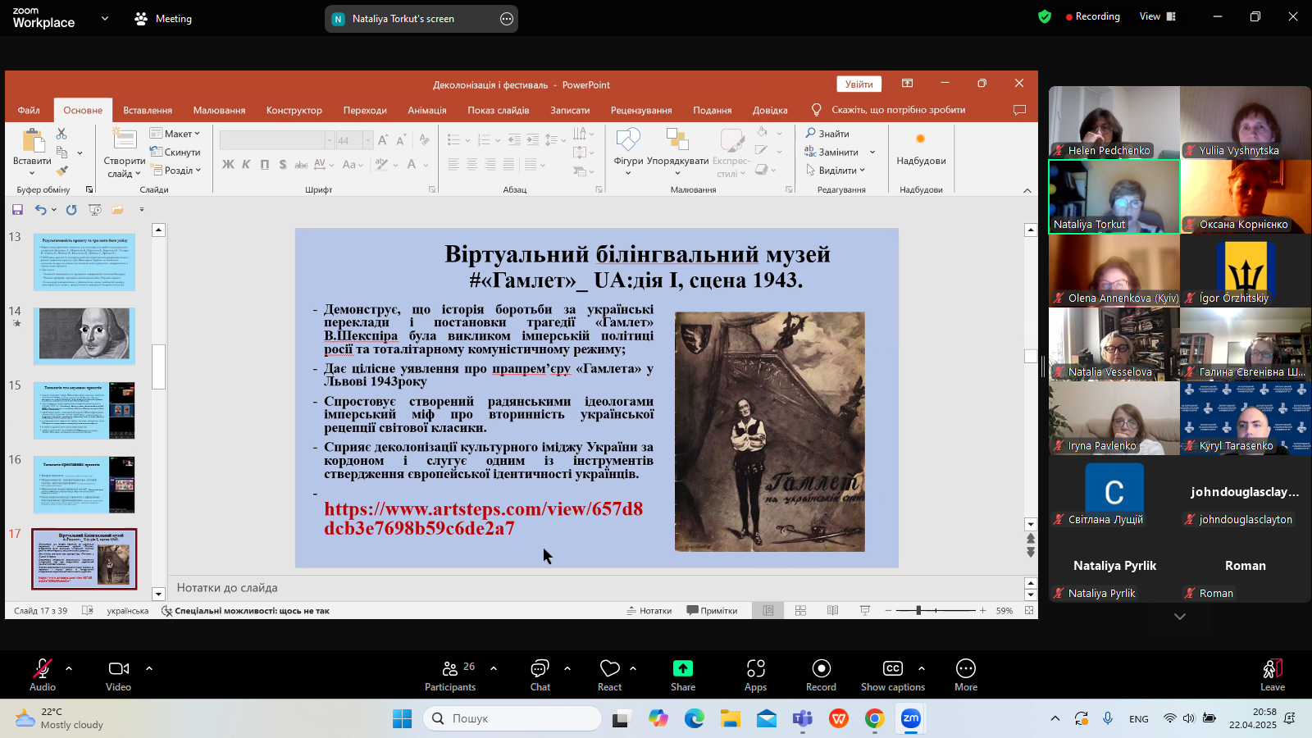Expand the Zoom Workplace dropdown arrow
Viewport: 1312px width, 738px height.
pos(105,18)
